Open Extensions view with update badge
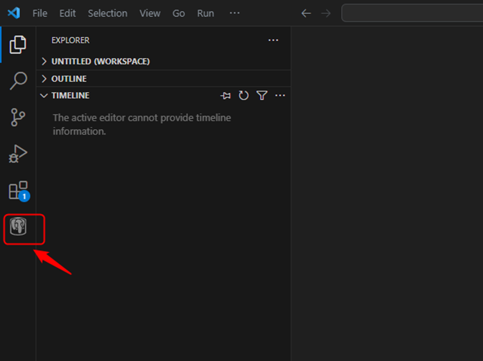The height and width of the screenshot is (361, 483). tap(19, 191)
